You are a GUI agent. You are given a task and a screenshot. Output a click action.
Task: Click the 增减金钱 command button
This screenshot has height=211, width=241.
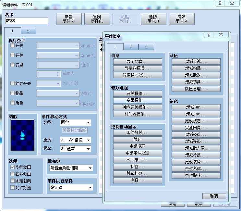click(x=196, y=62)
